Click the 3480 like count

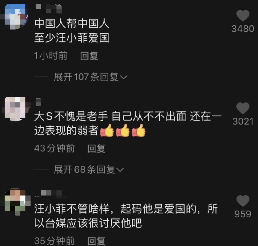[243, 29]
